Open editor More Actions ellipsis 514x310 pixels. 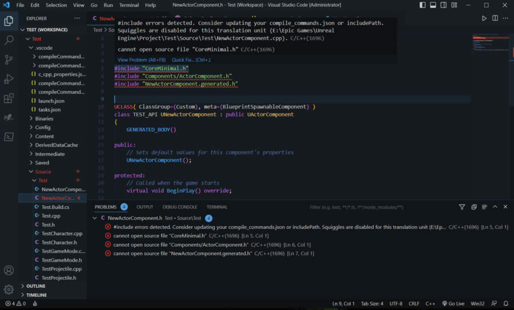(x=505, y=18)
